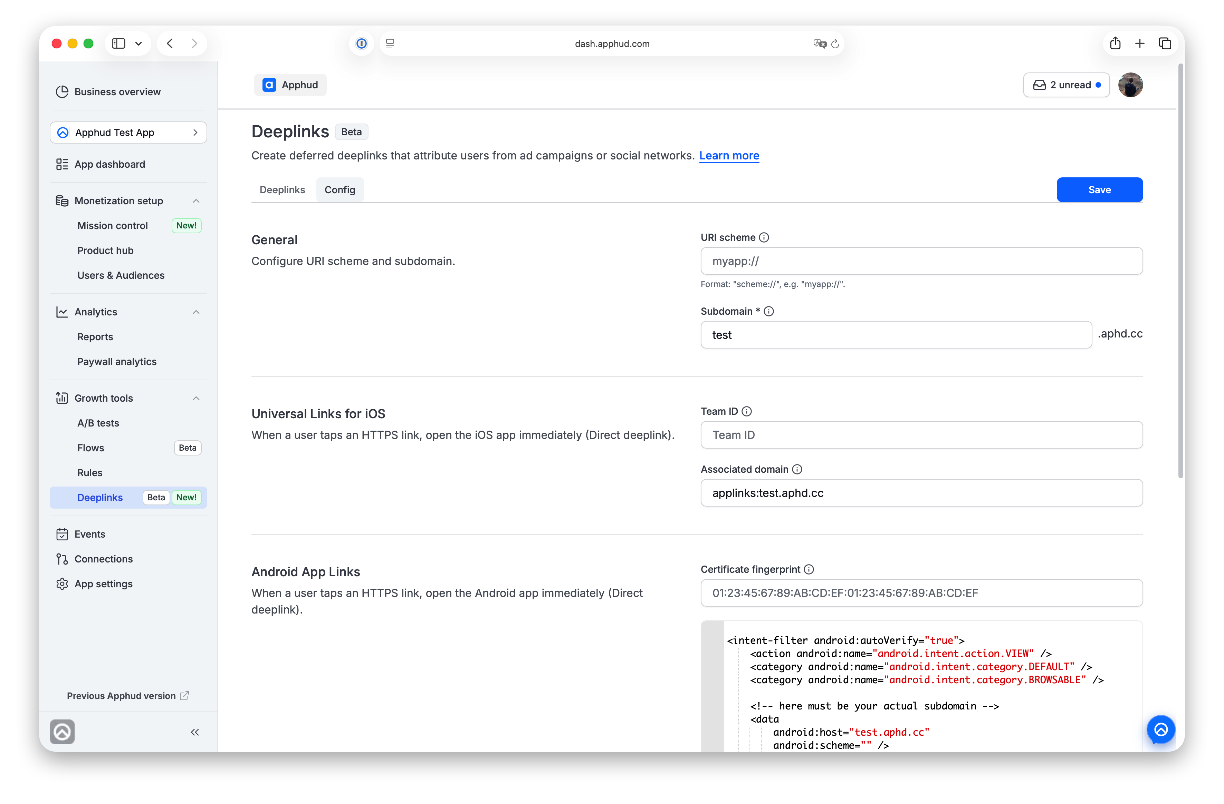The width and height of the screenshot is (1224, 804).
Task: Open the user avatar menu
Action: [1130, 85]
